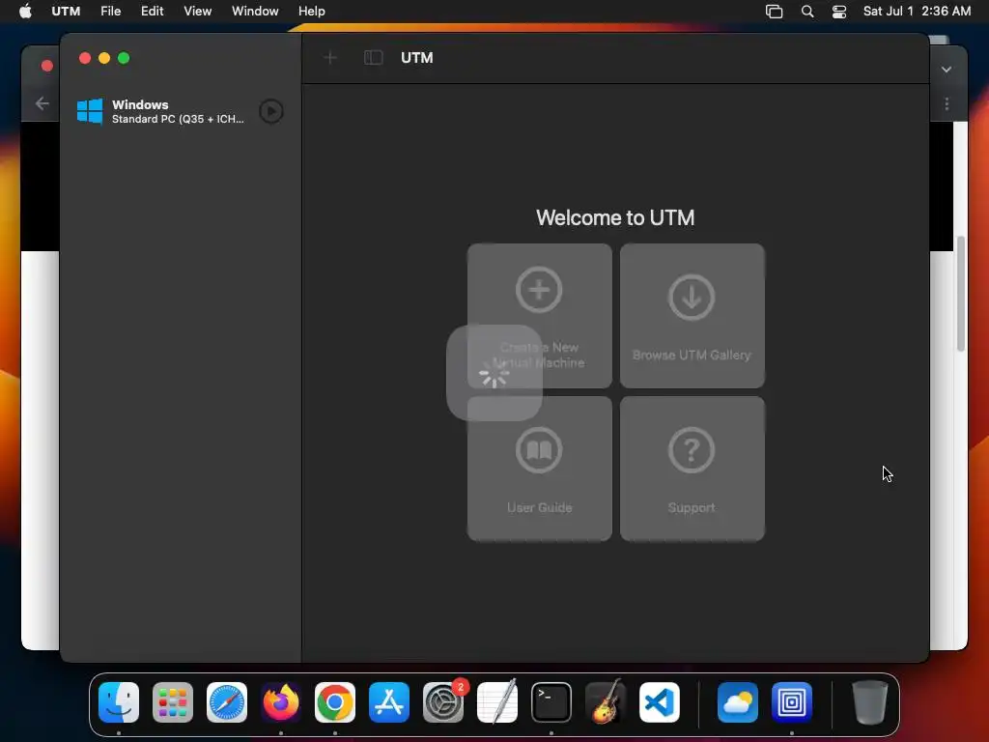Open the Weather app from the Dock
Viewport: 989px width, 742px height.
point(738,702)
